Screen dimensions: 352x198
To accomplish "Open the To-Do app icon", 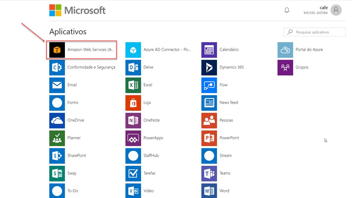I will [x=57, y=191].
